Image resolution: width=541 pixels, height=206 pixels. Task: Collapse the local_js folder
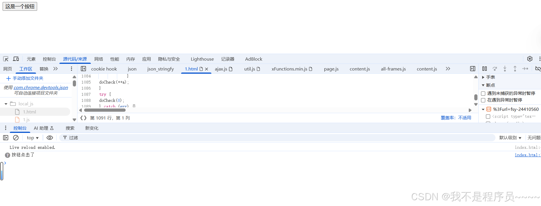pos(6,104)
